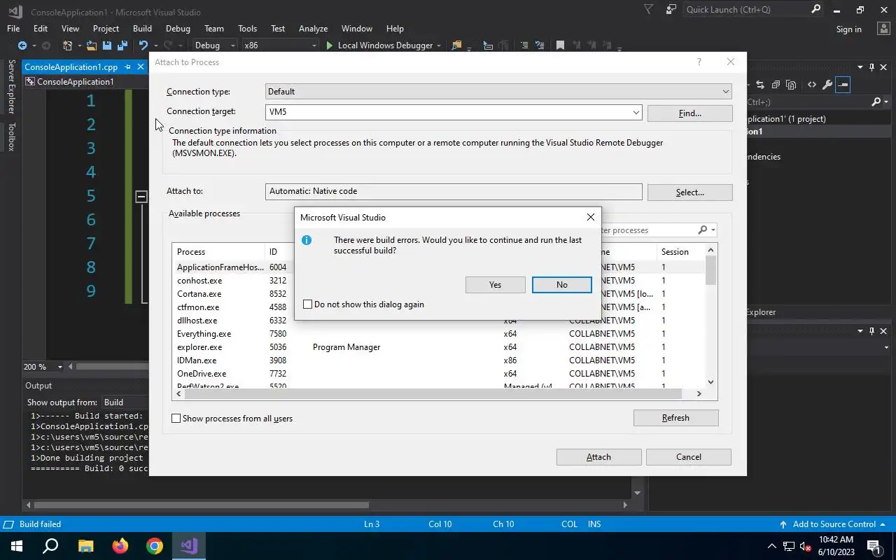Click the comment out lines icon
Image resolution: width=896 pixels, height=560 pixels.
(x=524, y=45)
